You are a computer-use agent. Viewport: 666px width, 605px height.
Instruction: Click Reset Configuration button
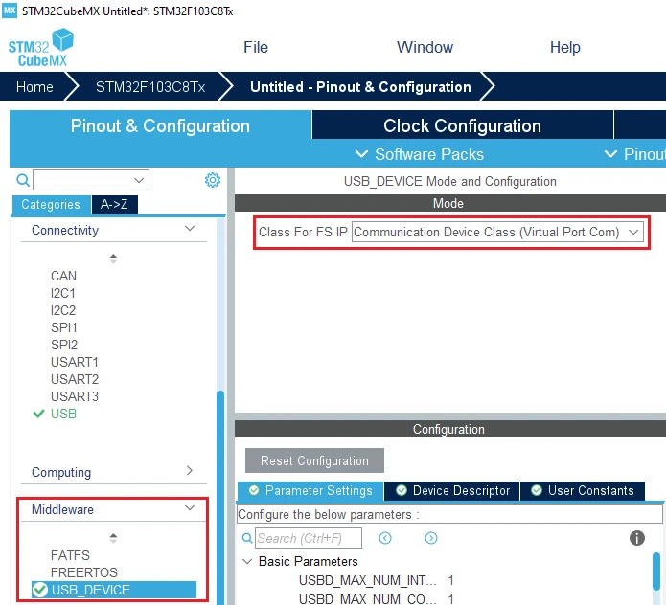tap(314, 460)
